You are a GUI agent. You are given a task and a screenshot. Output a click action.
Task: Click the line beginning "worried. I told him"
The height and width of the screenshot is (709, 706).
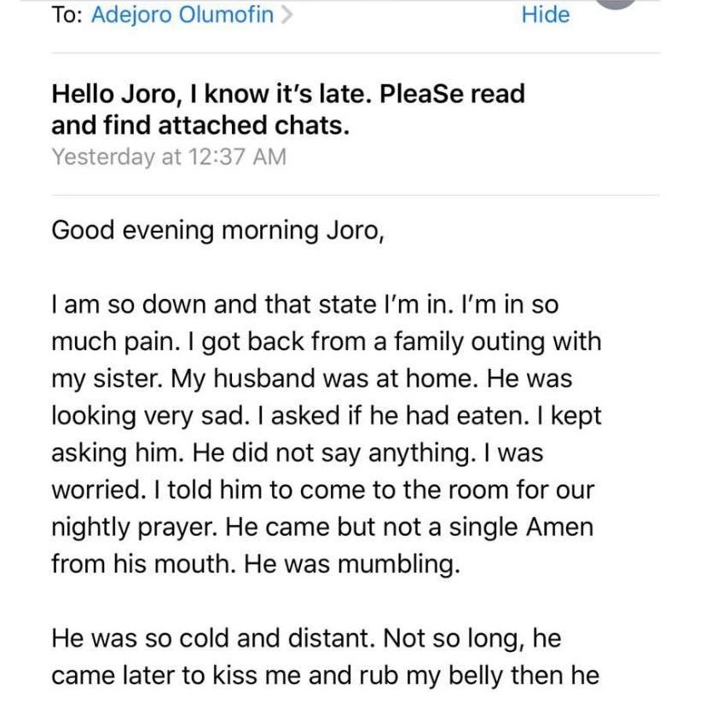click(x=324, y=491)
